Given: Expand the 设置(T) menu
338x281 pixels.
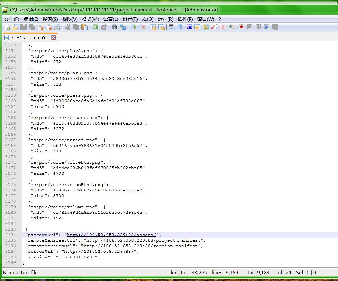Looking at the screenshot, I should (x=130, y=19).
